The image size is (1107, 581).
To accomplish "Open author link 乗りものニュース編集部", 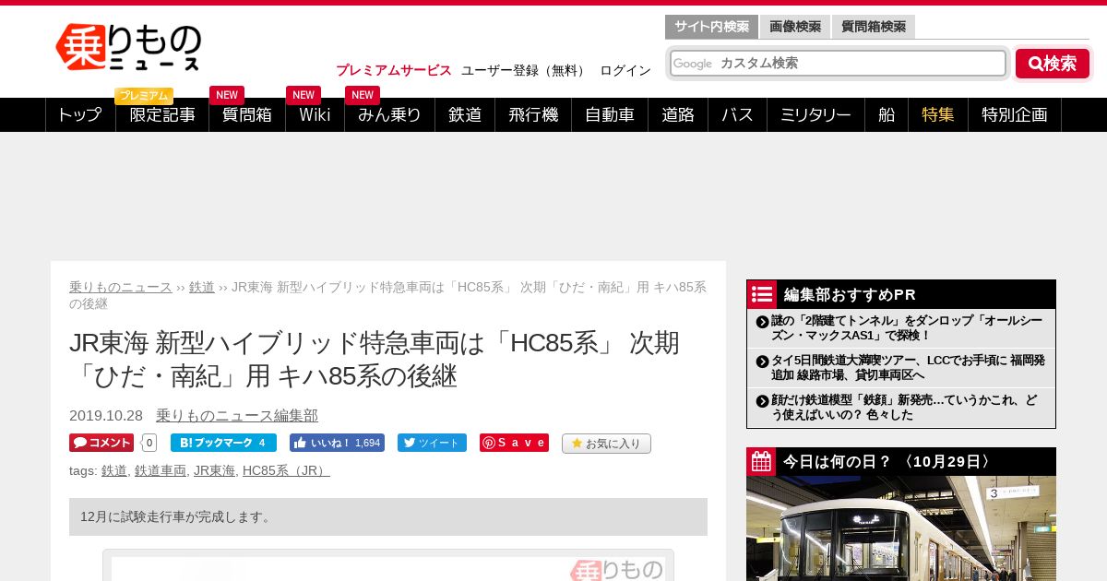I will [237, 415].
